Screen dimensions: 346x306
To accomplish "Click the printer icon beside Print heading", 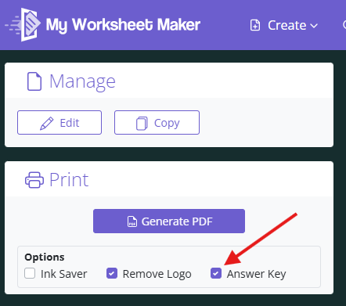I will tap(34, 180).
